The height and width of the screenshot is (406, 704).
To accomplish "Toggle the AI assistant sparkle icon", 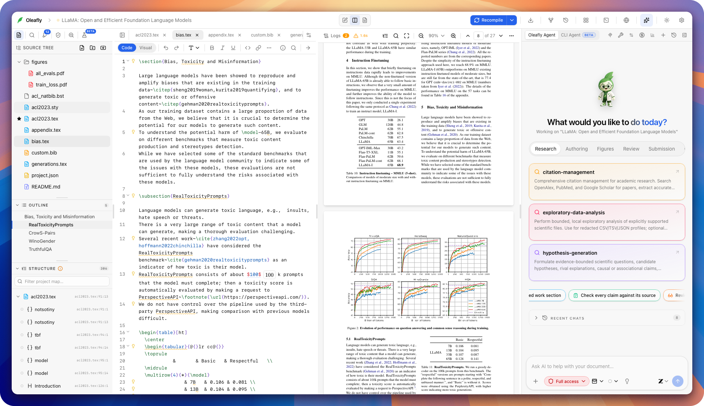I will 647,20.
